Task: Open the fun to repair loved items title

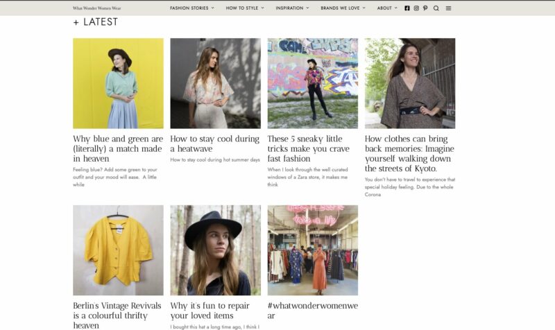Action: tap(210, 311)
